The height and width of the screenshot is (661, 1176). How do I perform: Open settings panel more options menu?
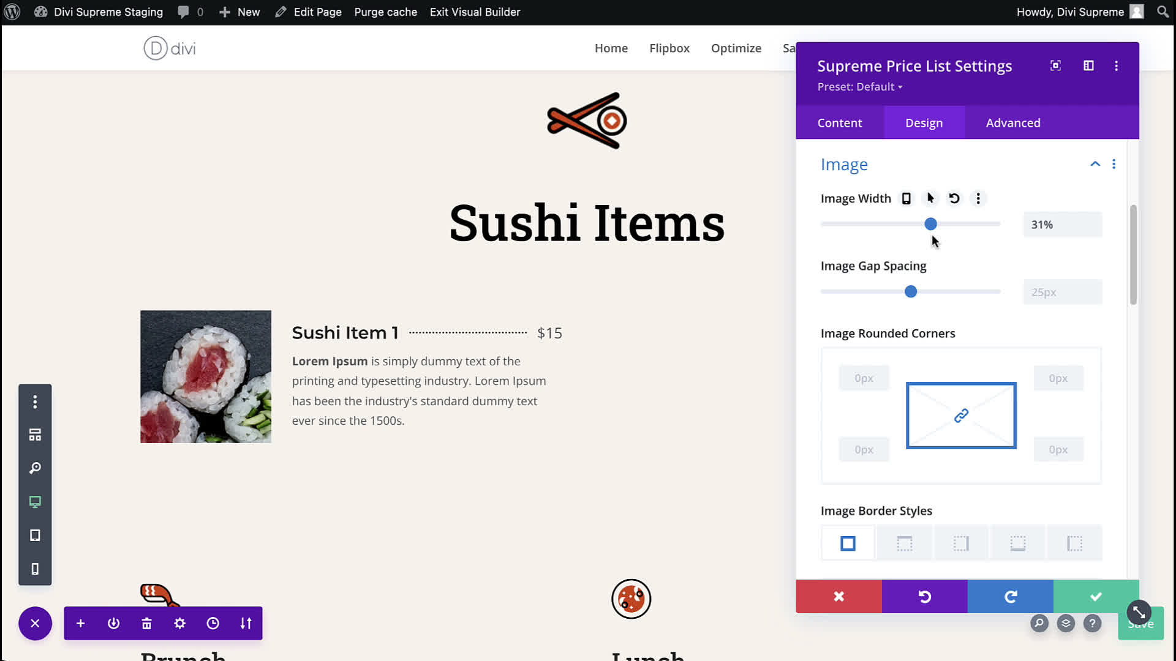[x=1116, y=65]
